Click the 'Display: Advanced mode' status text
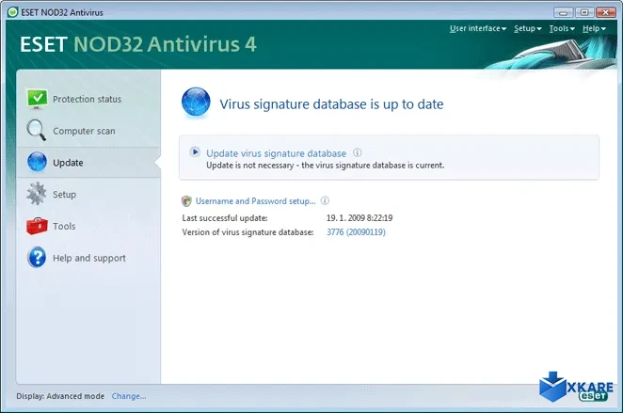Image resolution: width=623 pixels, height=413 pixels. point(60,396)
